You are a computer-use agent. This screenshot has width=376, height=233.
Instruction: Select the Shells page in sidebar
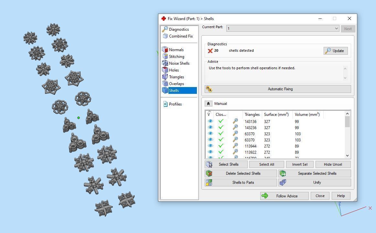179,91
